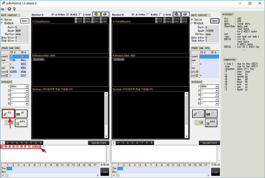This screenshot has height=178, width=265.
Task: Toggle A-Tr/Rcv checkbox for Monitor B
Action: point(133,15)
